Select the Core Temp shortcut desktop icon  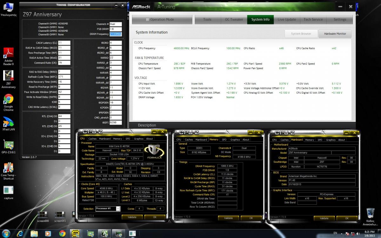coord(8,171)
